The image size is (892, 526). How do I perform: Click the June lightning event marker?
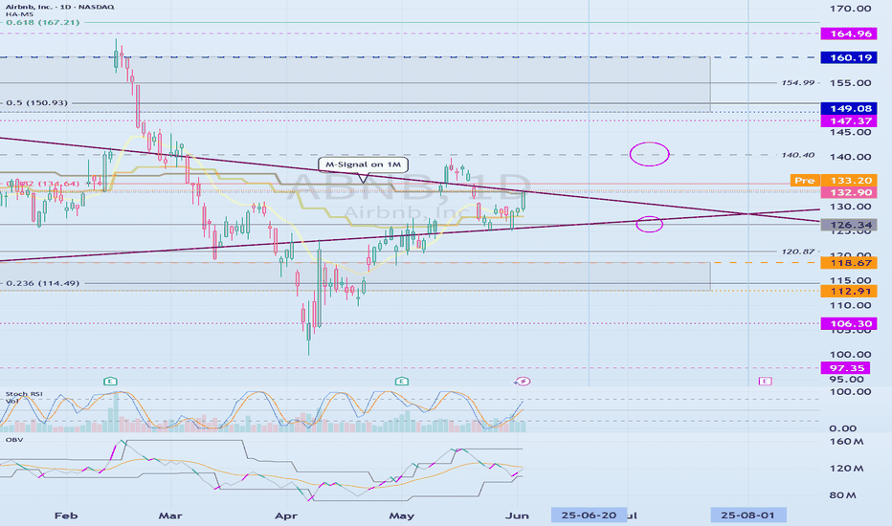click(523, 381)
